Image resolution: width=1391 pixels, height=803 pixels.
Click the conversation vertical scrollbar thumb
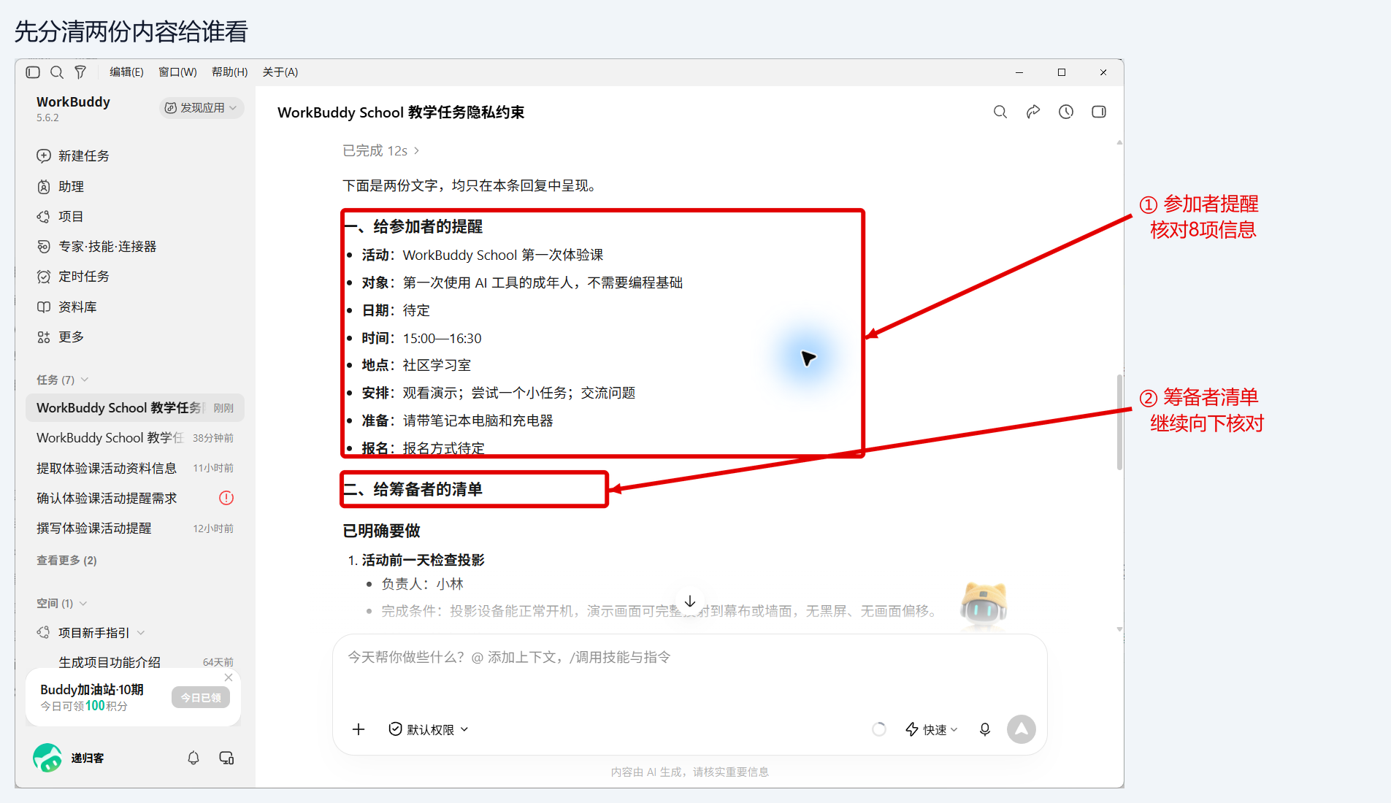tap(1119, 422)
